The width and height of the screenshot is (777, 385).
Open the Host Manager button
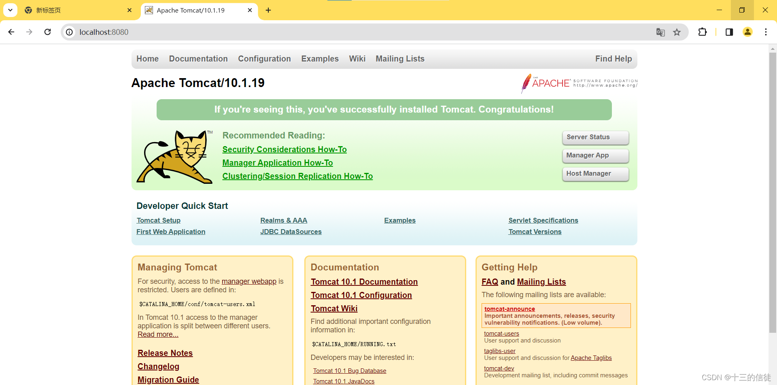coord(595,174)
